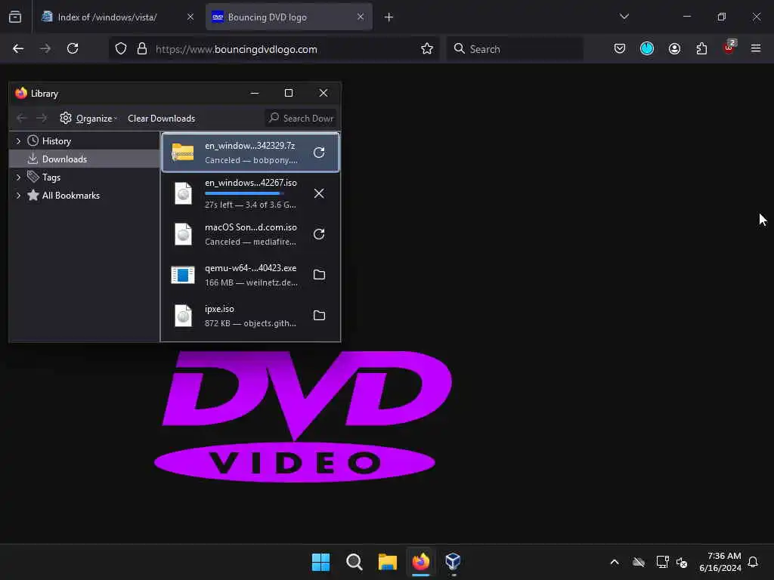Open tracking protection shield icon

coord(121,49)
